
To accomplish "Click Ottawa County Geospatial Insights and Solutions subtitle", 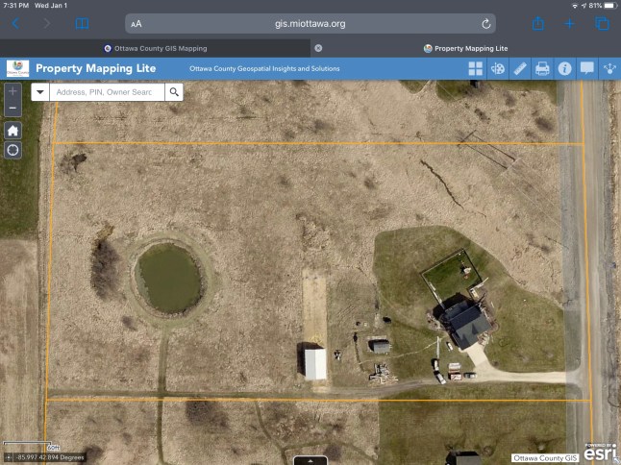I will point(264,68).
